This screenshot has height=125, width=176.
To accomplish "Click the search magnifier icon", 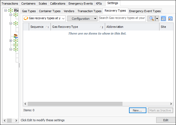I will (151, 18).
